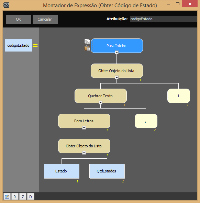Viewport: 200px width, 203px height.
Task: Select the comma constant node
Action: click(146, 121)
